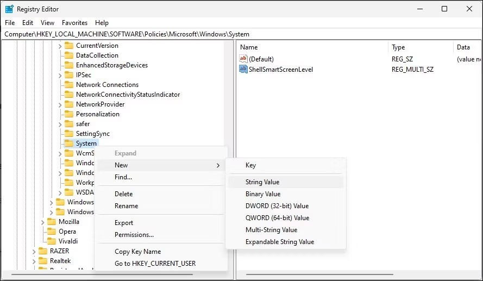Choose String Value from the New submenu
The width and height of the screenshot is (483, 281).
tap(262, 182)
